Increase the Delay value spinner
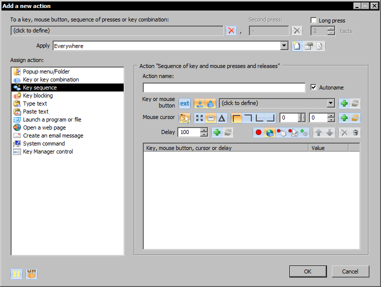The width and height of the screenshot is (381, 287). point(204,130)
